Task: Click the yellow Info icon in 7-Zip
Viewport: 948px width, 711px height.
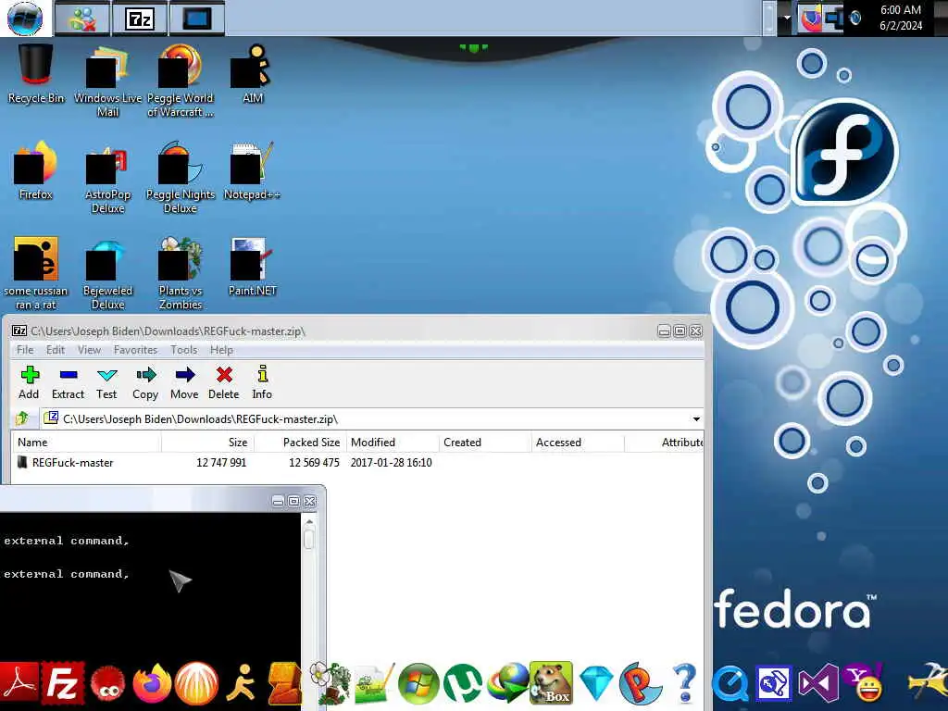Action: pyautogui.click(x=262, y=374)
